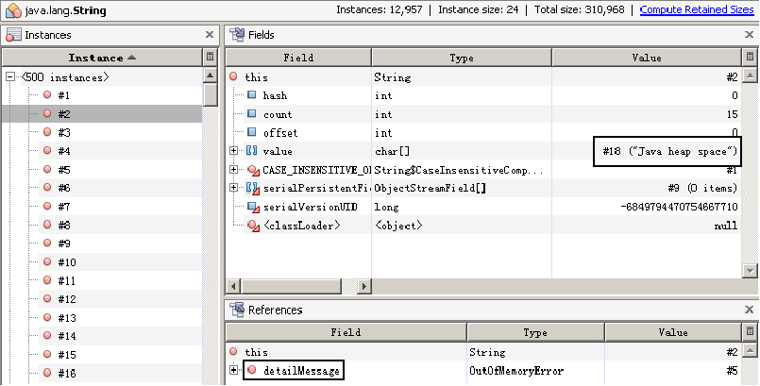Close the Fields panel
The width and height of the screenshot is (760, 386).
point(748,35)
